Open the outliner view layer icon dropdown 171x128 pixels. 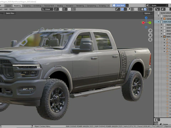[x=163, y=9]
